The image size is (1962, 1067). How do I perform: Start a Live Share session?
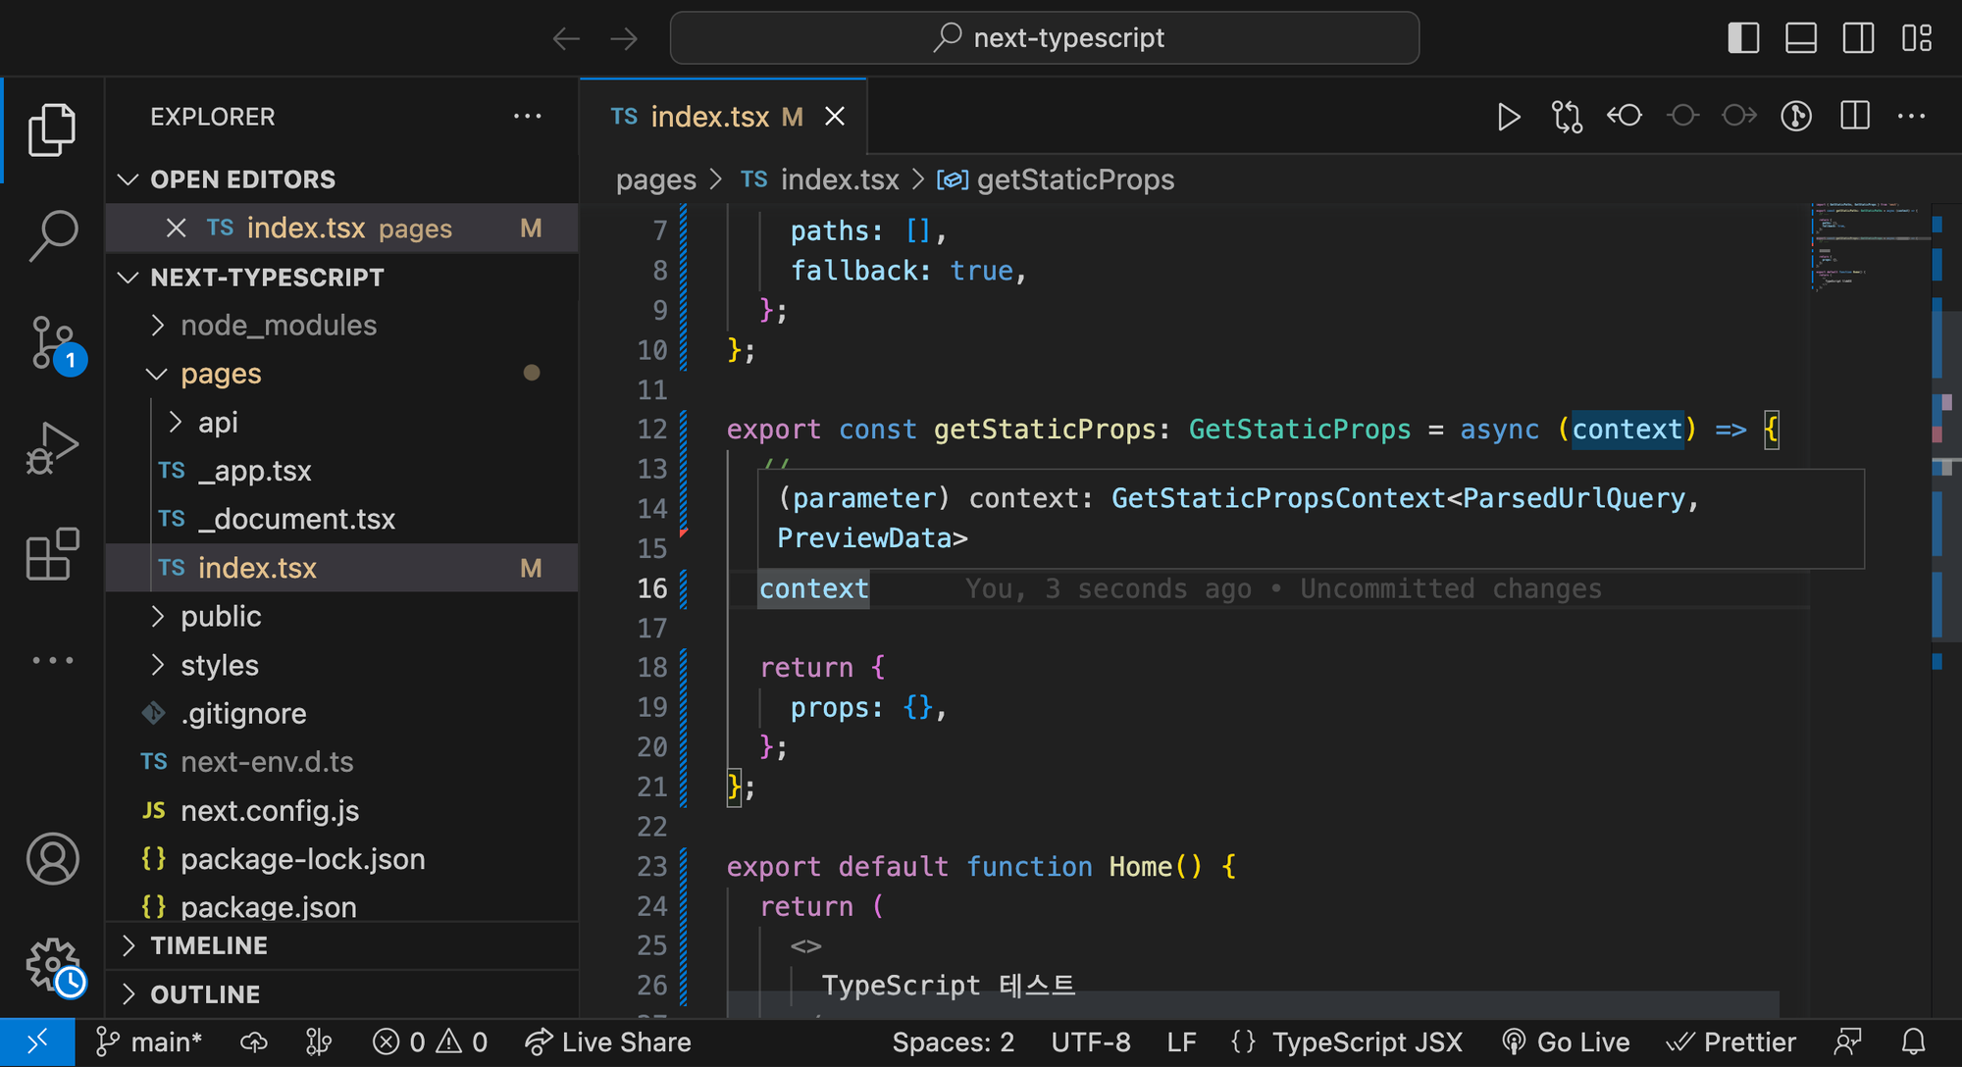coord(608,1042)
